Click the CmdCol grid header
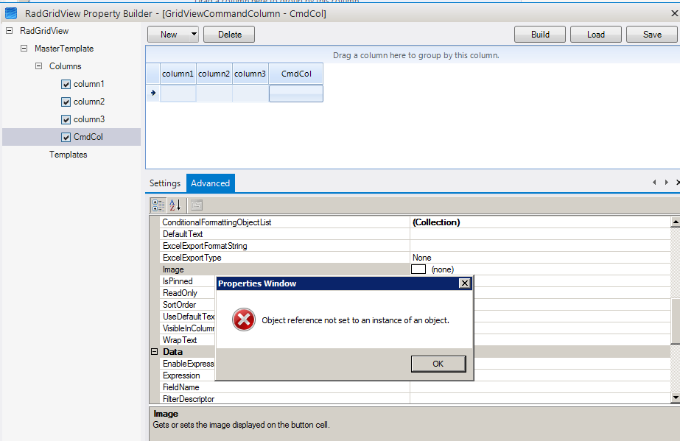The image size is (680, 441). coord(296,74)
